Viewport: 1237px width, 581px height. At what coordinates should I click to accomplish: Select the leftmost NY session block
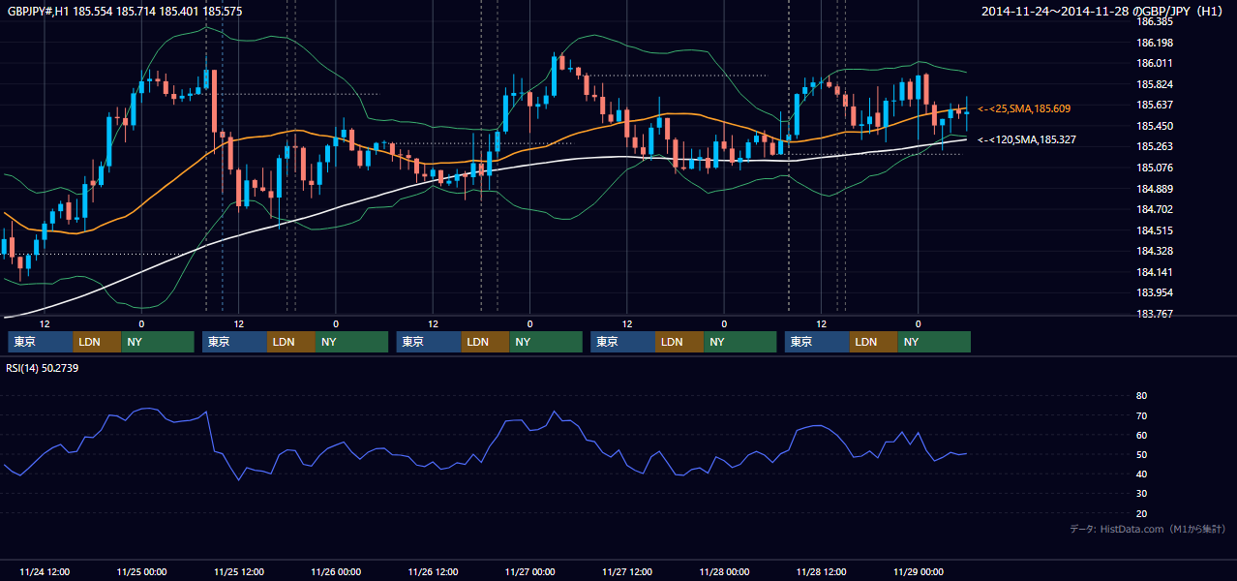[x=158, y=342]
